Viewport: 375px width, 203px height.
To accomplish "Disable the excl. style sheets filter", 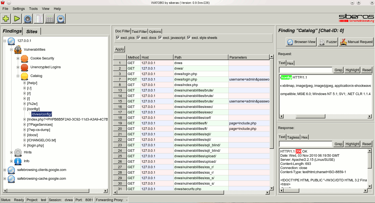I will coord(189,38).
